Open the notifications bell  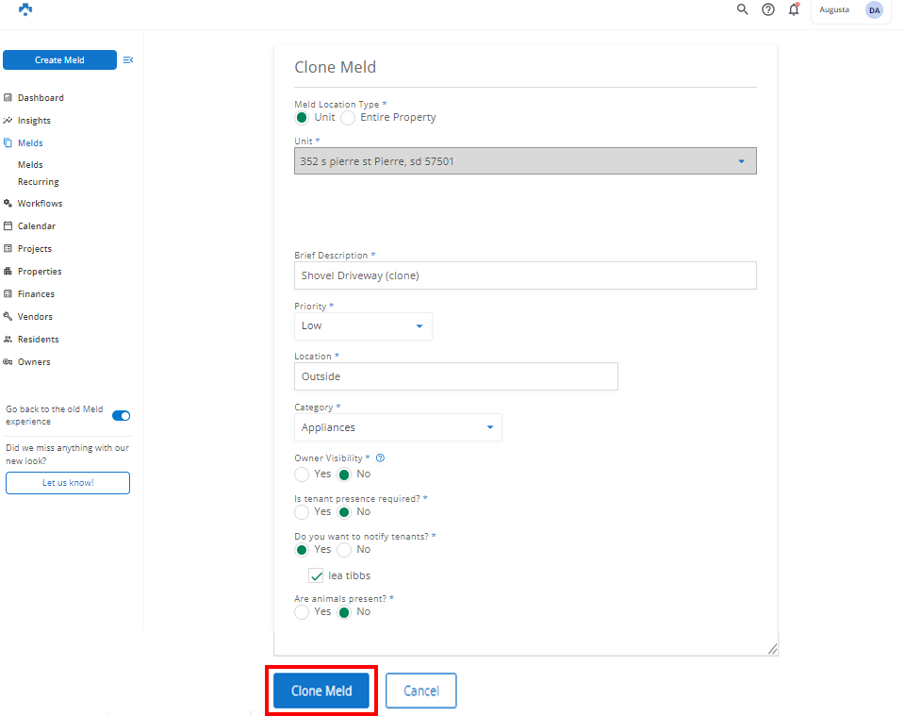794,9
